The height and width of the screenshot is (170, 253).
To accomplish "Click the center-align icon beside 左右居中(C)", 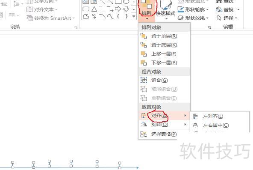I will tap(195, 125).
